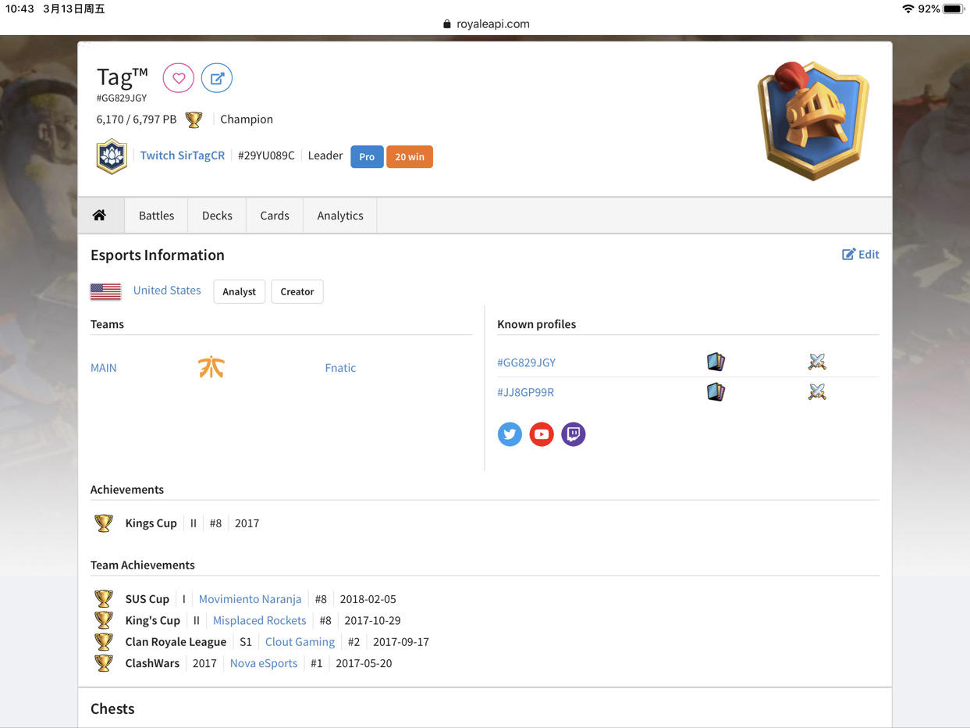
Task: Click the ClashWars trophy icon
Action: (x=104, y=663)
